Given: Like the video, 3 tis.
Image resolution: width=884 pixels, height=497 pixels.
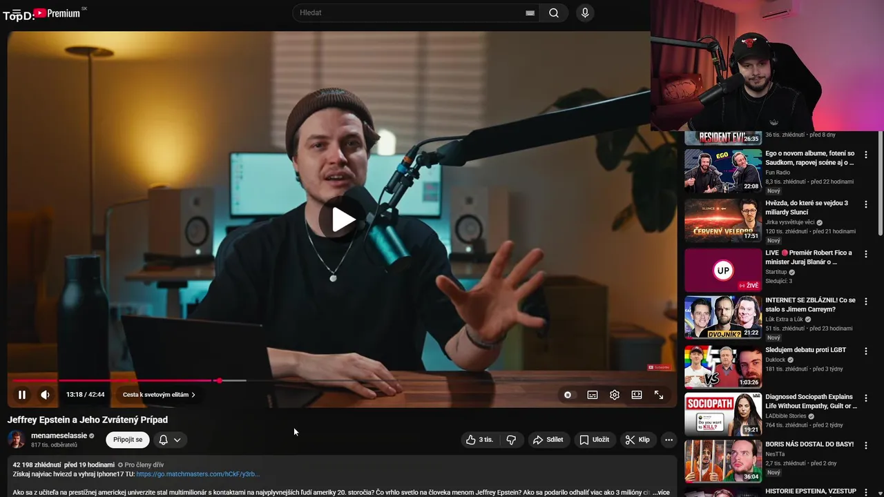Looking at the screenshot, I should (479, 440).
